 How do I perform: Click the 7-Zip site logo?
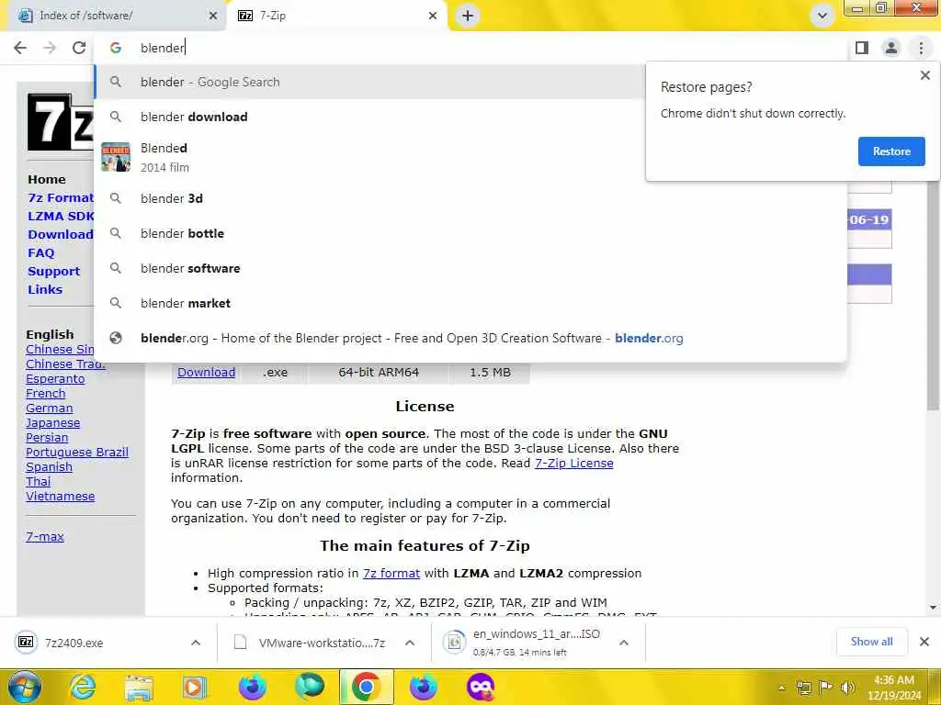point(60,122)
